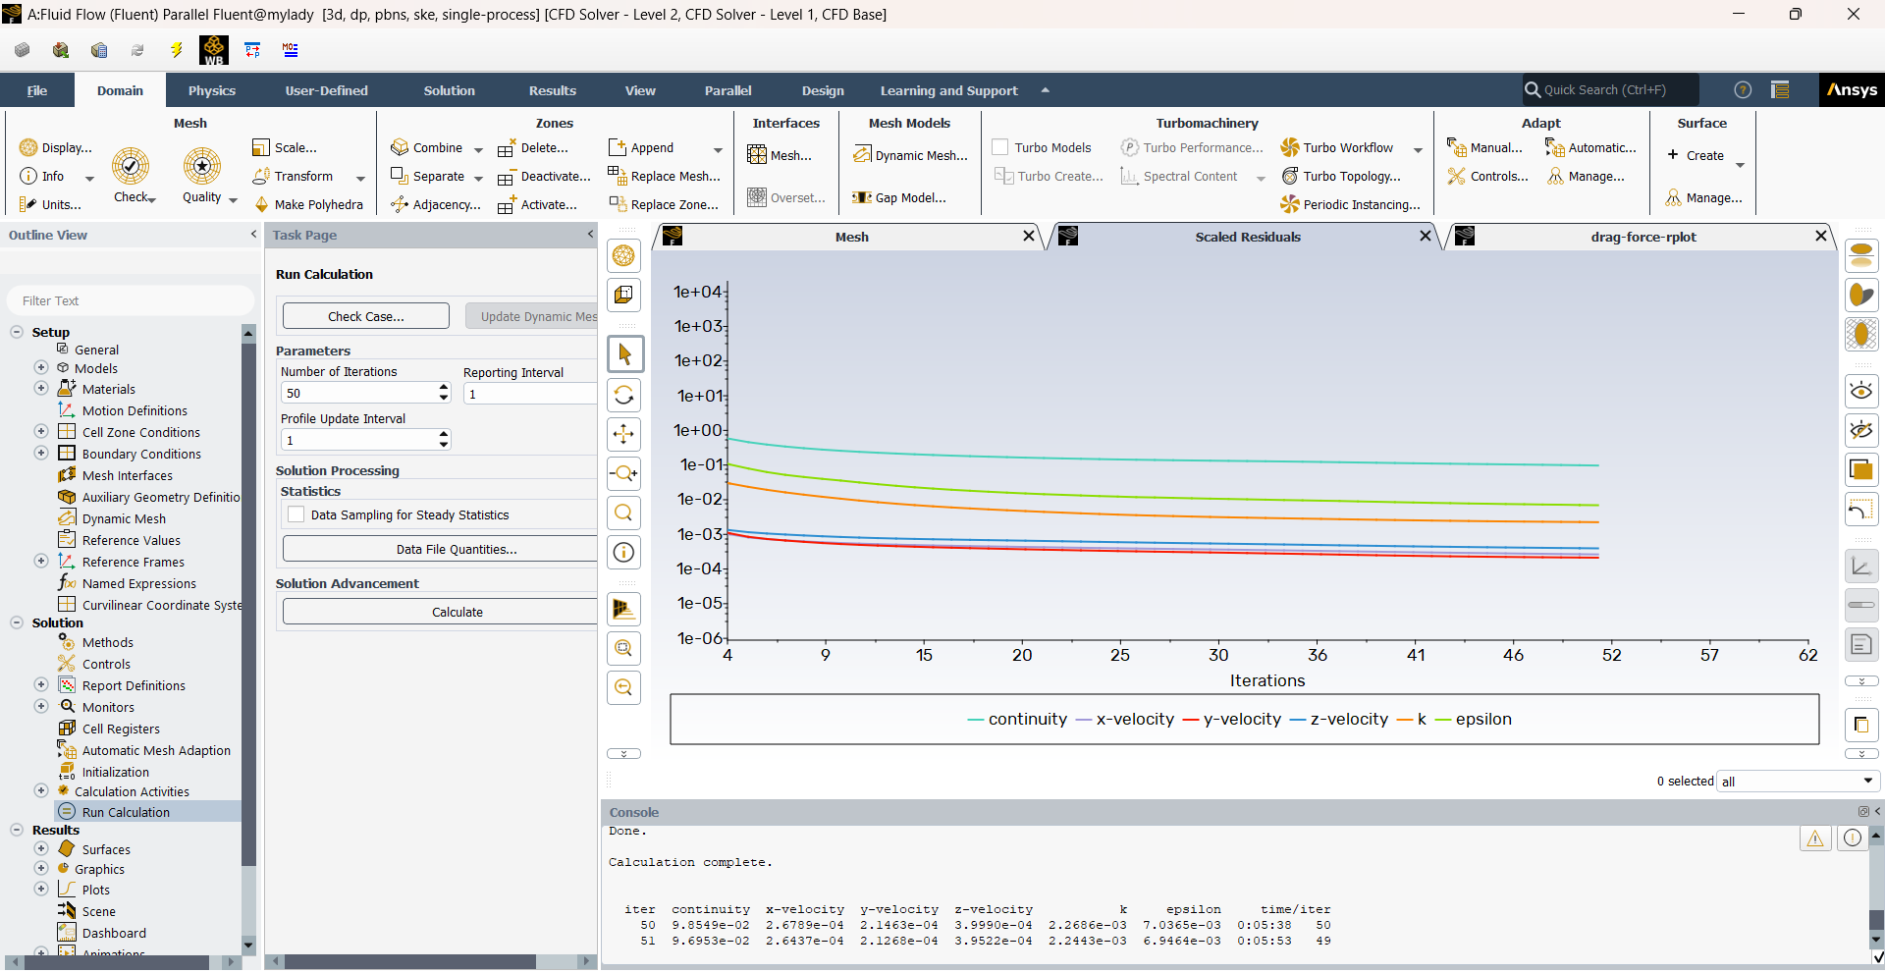Enable Data Sampling for Steady Statistics
This screenshot has width=1885, height=973.
pyautogui.click(x=296, y=515)
